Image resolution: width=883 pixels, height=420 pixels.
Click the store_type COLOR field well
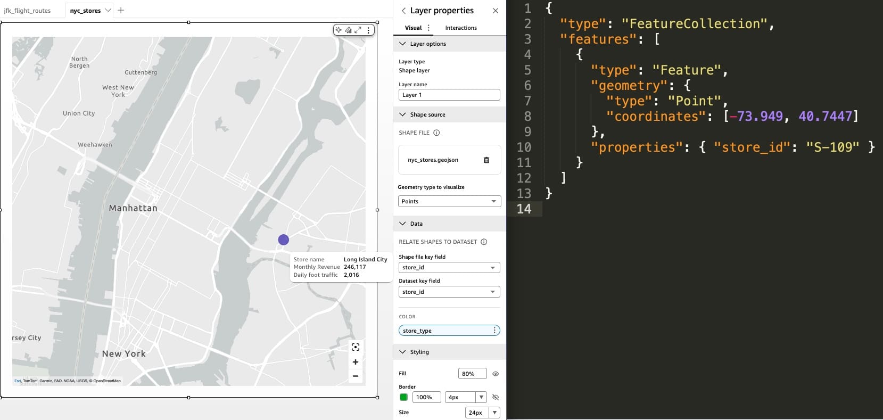click(x=449, y=331)
